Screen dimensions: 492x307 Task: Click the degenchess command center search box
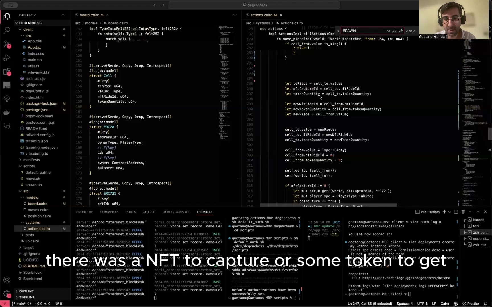point(254,5)
